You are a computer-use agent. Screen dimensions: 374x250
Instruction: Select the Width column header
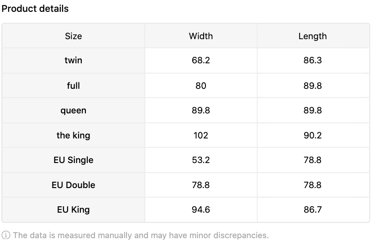(201, 36)
